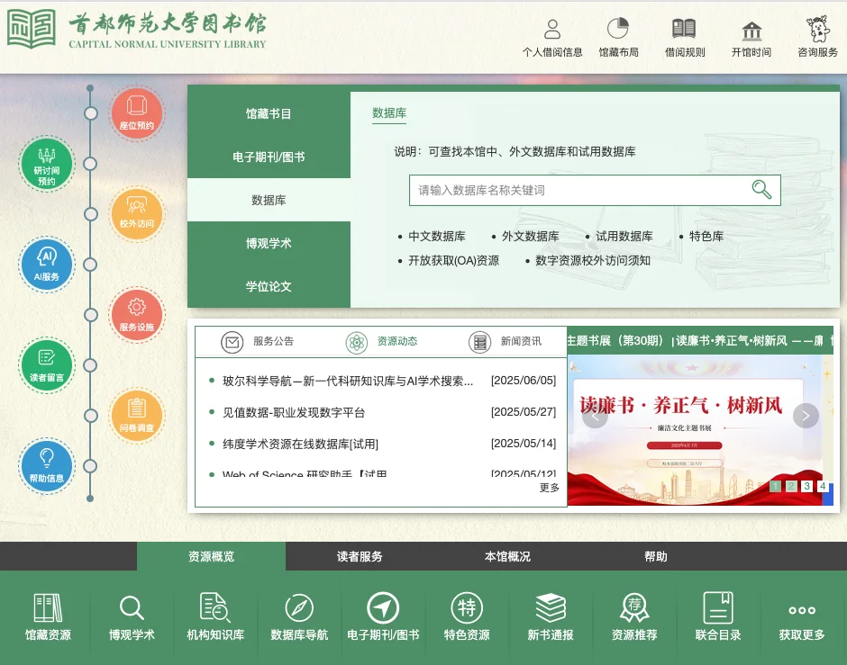The image size is (847, 665).
Task: Click the 主题书展 (第30期) scrolling title
Action: [x=615, y=341]
